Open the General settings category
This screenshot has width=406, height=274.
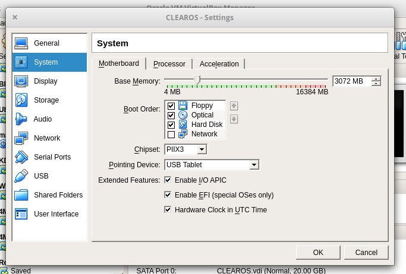[49, 43]
